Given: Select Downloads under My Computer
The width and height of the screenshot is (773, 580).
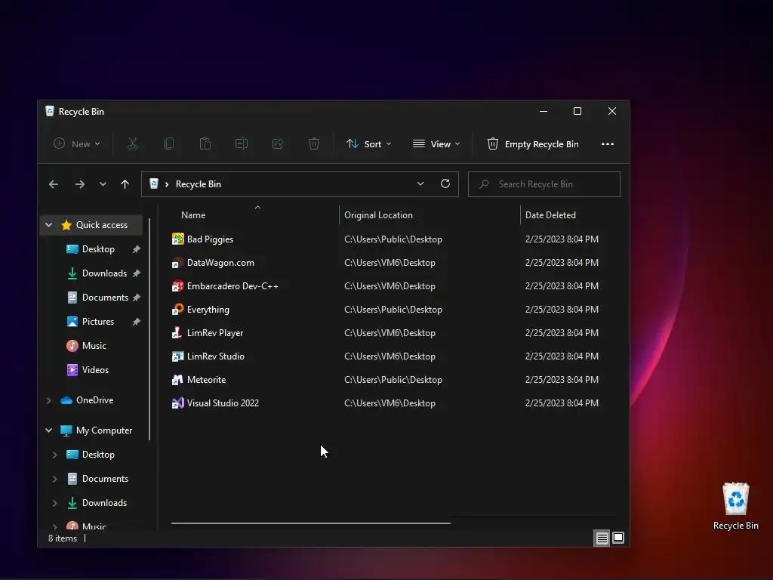Looking at the screenshot, I should click(104, 503).
